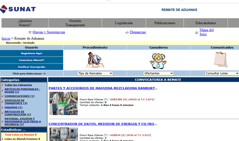Viewport: 239px width, 141px height.
Task: Expand the Consultar Lotes dropdown
Action: (x=221, y=73)
